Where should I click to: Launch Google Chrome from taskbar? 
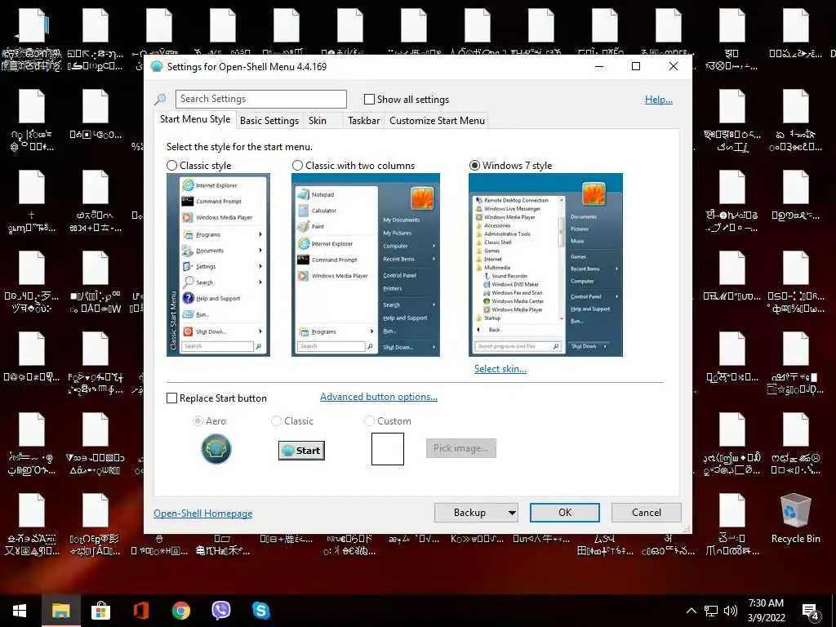point(180,611)
